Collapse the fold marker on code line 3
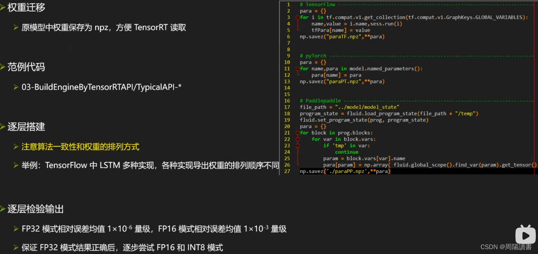Screen dimensions: 538x254 (x=297, y=17)
